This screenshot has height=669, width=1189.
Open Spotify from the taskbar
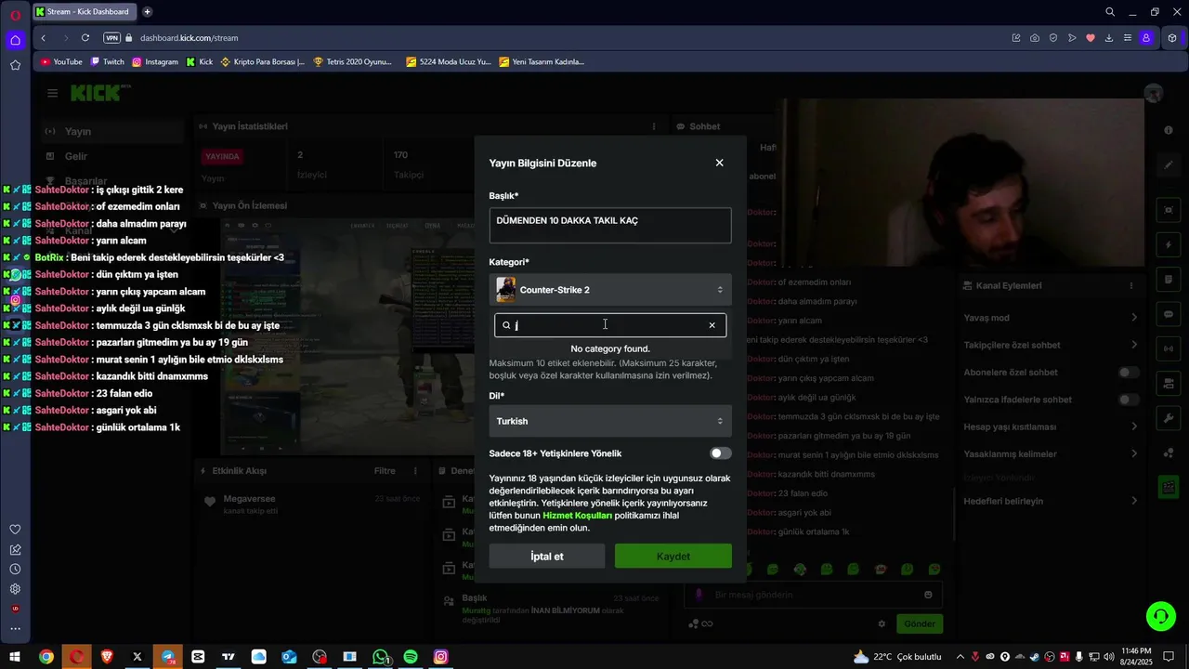(411, 657)
